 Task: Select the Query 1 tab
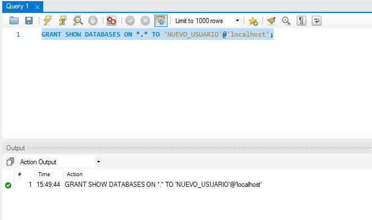17,6
